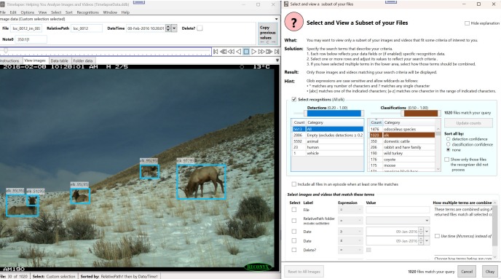Screen dimensions: 501x279
Task: Play images forward with right arrow
Action: tap(253, 52)
